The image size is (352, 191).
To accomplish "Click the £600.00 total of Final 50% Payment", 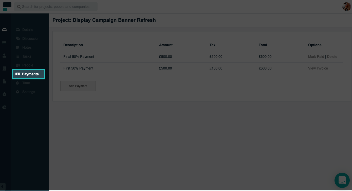I will click(265, 57).
